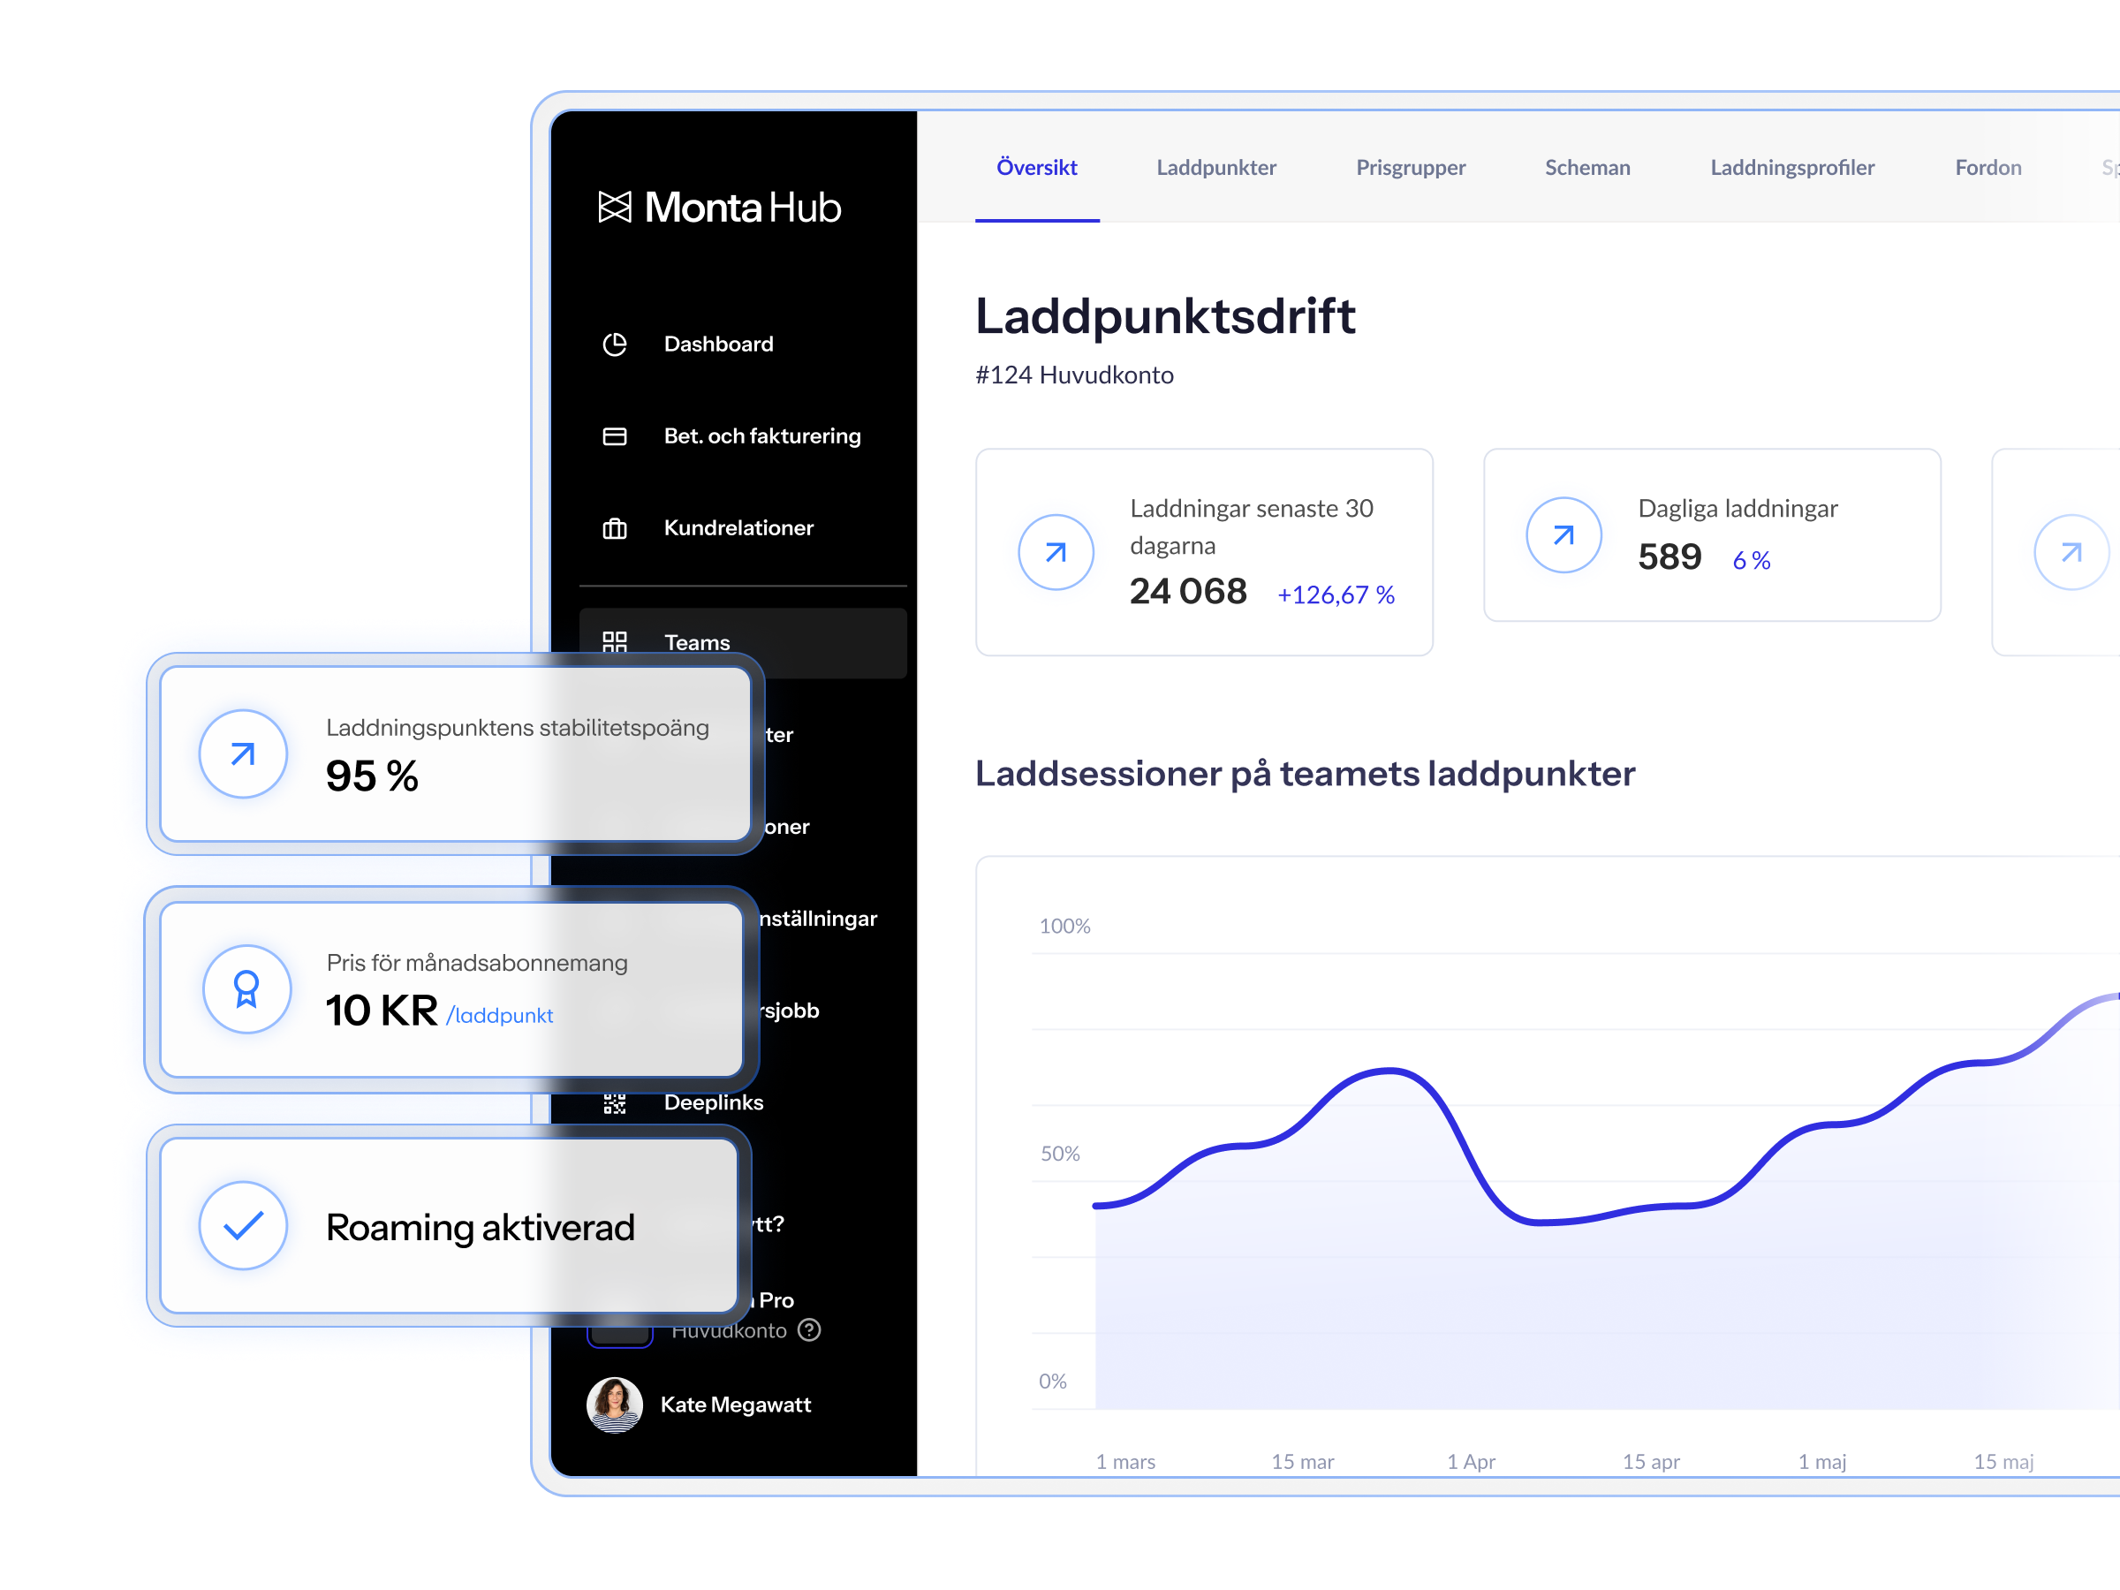The image size is (2120, 1590).
Task: Open the Prisgrupper tab
Action: coord(1411,168)
